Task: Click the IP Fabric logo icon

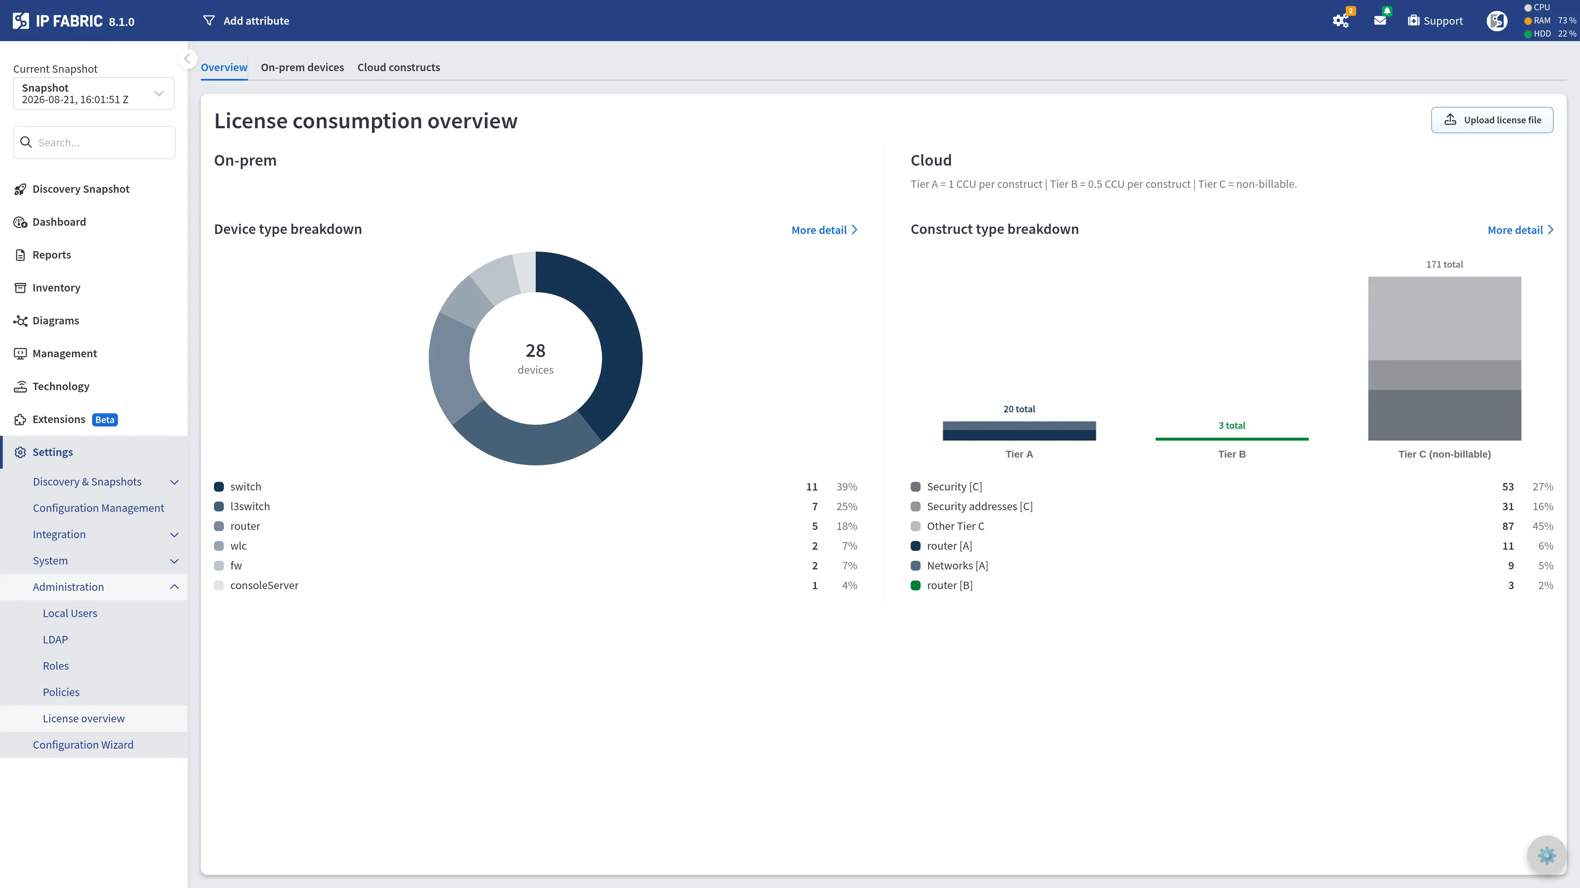Action: (20, 21)
